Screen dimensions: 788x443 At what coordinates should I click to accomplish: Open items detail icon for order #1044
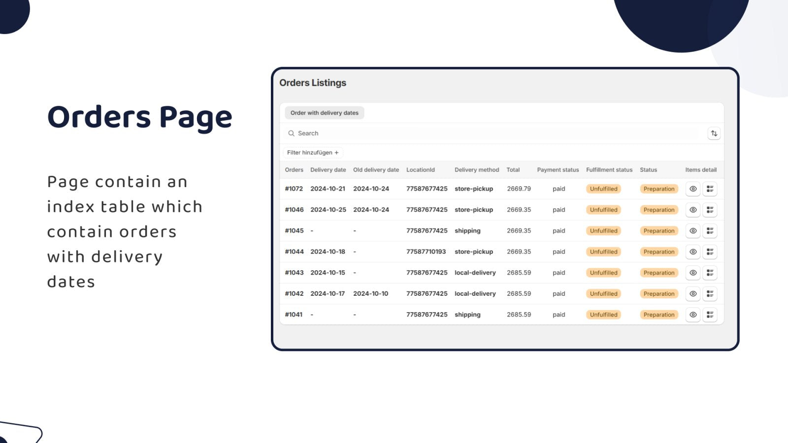point(710,252)
